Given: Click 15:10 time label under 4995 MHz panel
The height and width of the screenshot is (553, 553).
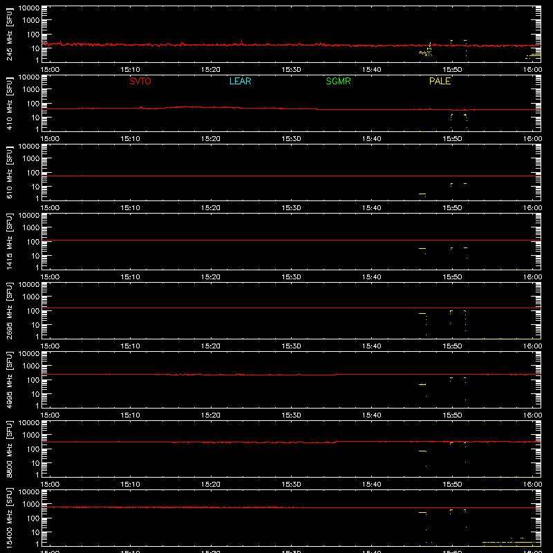Looking at the screenshot, I should coord(130,415).
